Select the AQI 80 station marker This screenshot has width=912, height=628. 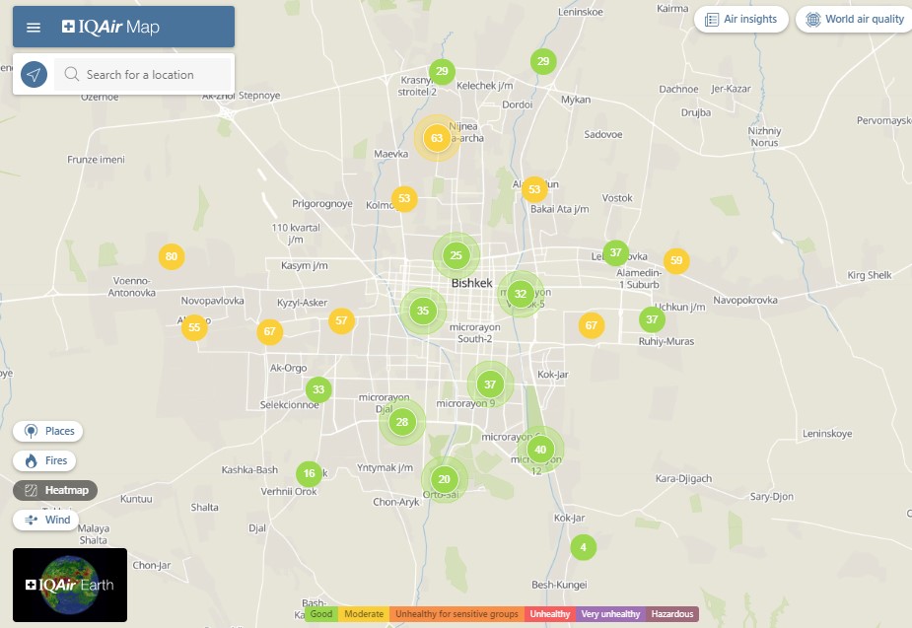click(172, 257)
